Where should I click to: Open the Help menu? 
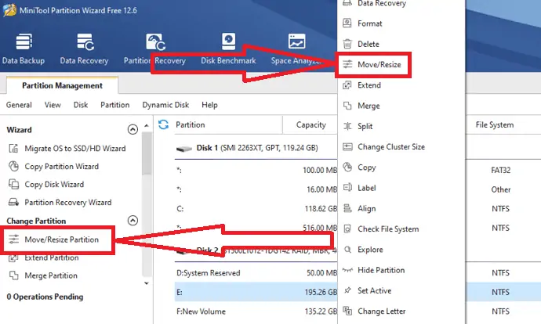coord(209,105)
